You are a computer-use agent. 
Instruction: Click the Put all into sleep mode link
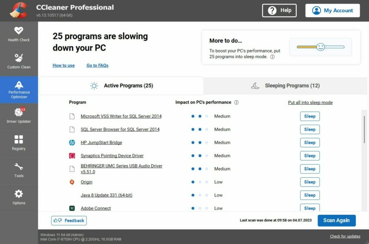pyautogui.click(x=310, y=103)
